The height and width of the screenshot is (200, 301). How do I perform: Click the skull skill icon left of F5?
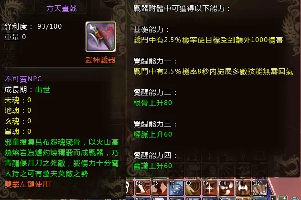[x=130, y=188]
